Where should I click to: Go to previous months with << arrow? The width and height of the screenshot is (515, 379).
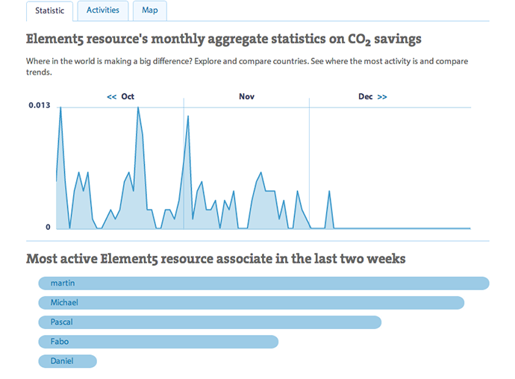tap(112, 97)
